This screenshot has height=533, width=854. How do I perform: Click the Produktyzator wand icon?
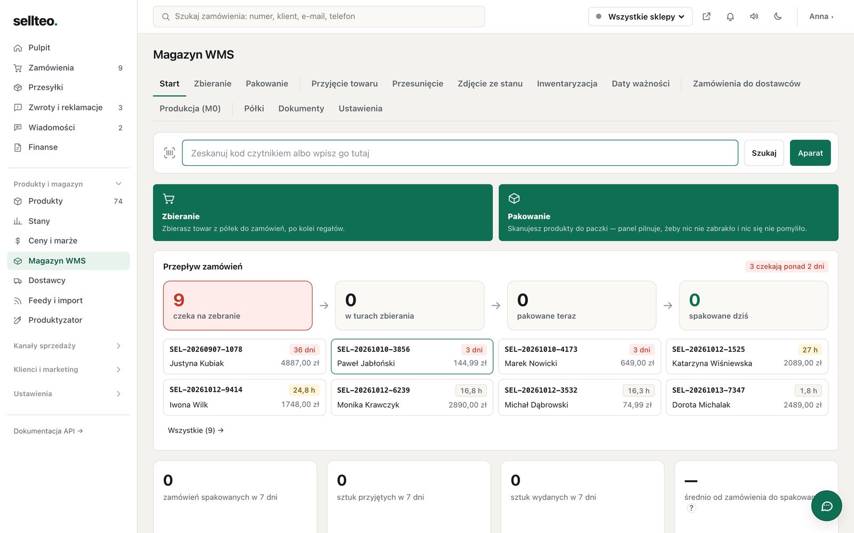click(18, 320)
